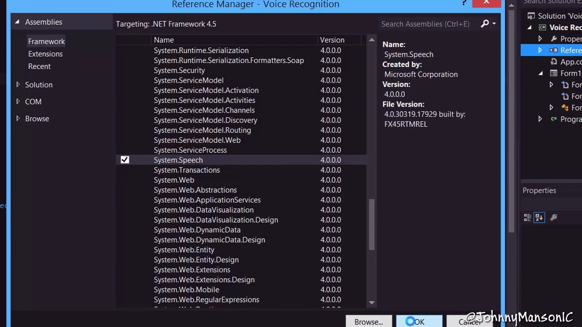Select the System.Runtime.Serialization row
Image resolution: width=582 pixels, height=327 pixels.
click(241, 50)
